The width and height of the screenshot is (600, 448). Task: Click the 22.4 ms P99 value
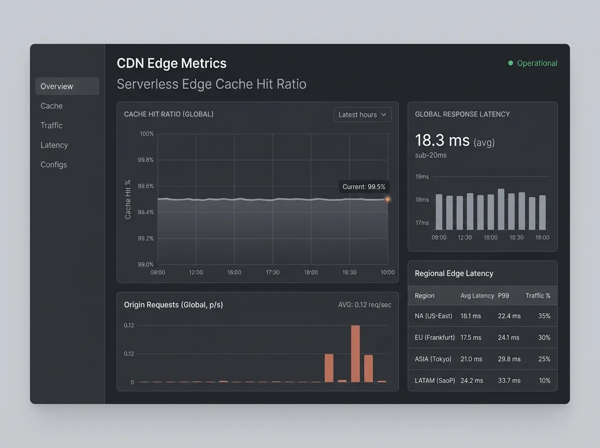(509, 316)
